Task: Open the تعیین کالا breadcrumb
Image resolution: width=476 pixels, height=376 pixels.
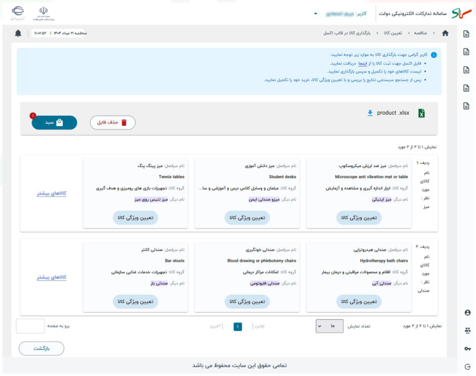Action: click(x=393, y=33)
